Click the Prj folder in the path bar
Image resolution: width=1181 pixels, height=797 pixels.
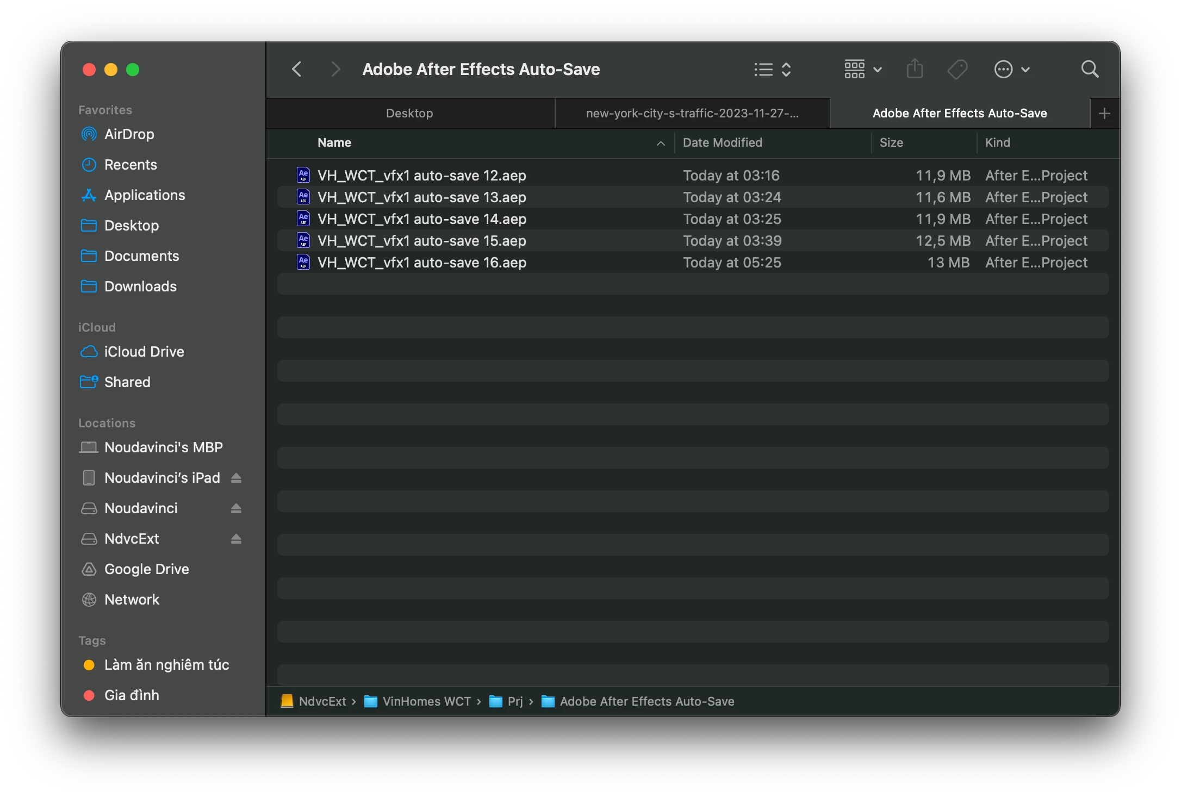[514, 701]
